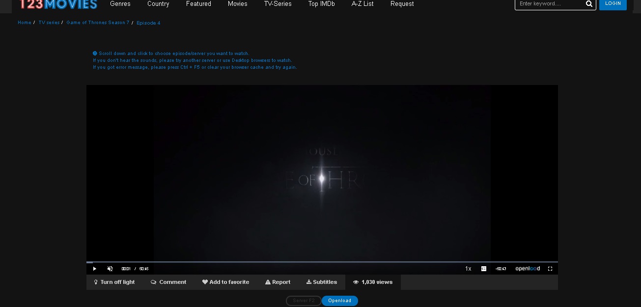Image resolution: width=641 pixels, height=307 pixels.
Task: Open the Movies section
Action: point(238,4)
